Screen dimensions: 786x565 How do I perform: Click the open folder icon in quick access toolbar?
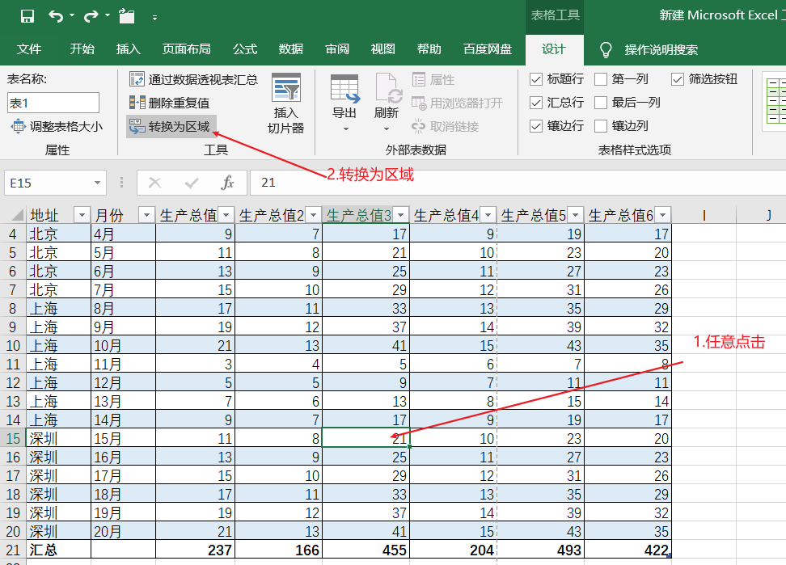(x=126, y=16)
